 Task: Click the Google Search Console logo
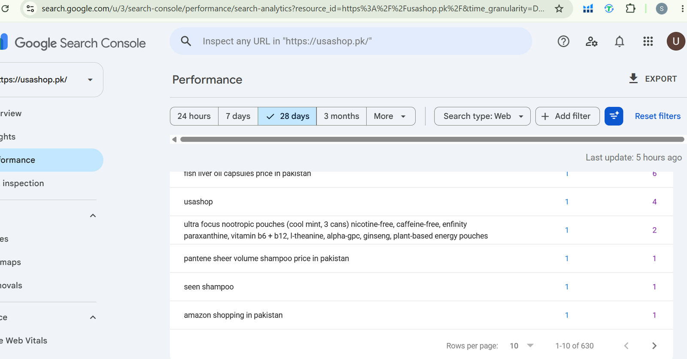(73, 42)
